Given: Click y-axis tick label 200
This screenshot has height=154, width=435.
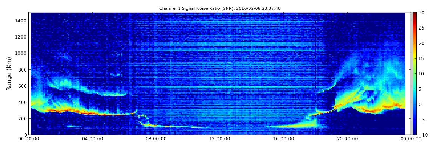Looking at the screenshot, I should coord(22,119).
